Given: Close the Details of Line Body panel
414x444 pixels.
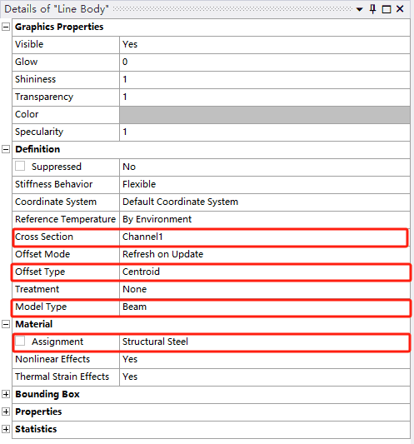Looking at the screenshot, I should 400,9.
